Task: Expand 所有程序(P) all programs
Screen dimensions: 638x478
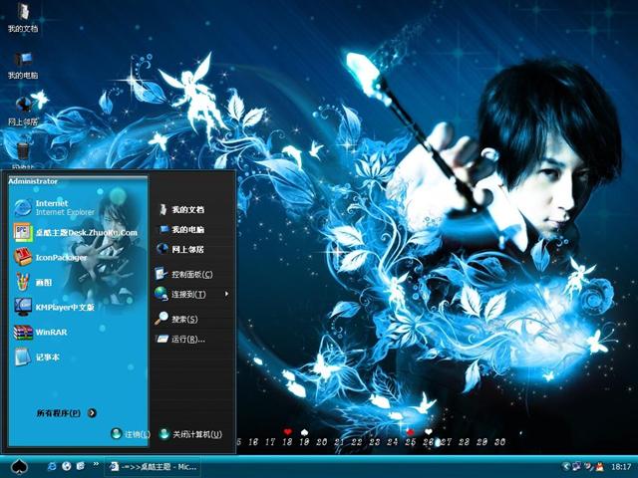Action: [66, 413]
